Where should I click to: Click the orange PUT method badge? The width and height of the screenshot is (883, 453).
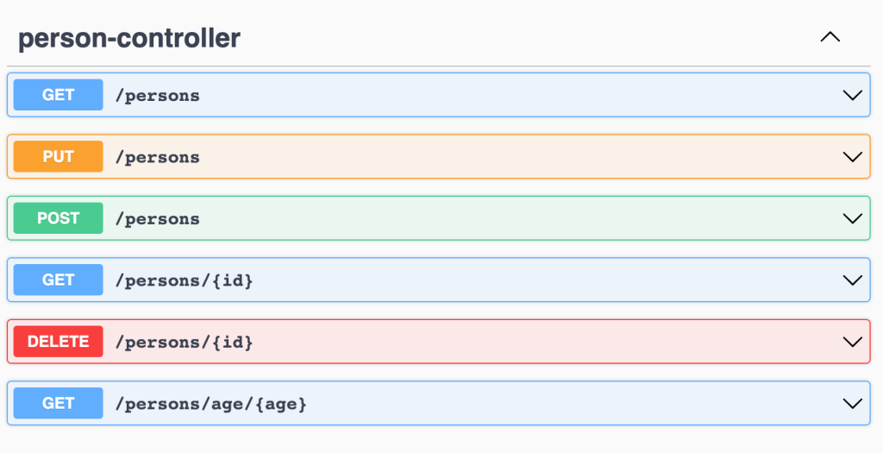[x=59, y=157]
